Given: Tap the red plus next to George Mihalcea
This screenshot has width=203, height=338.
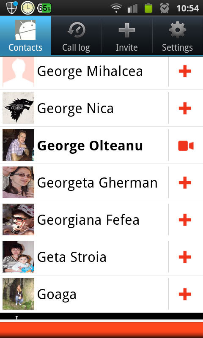Looking at the screenshot, I should coord(185,71).
